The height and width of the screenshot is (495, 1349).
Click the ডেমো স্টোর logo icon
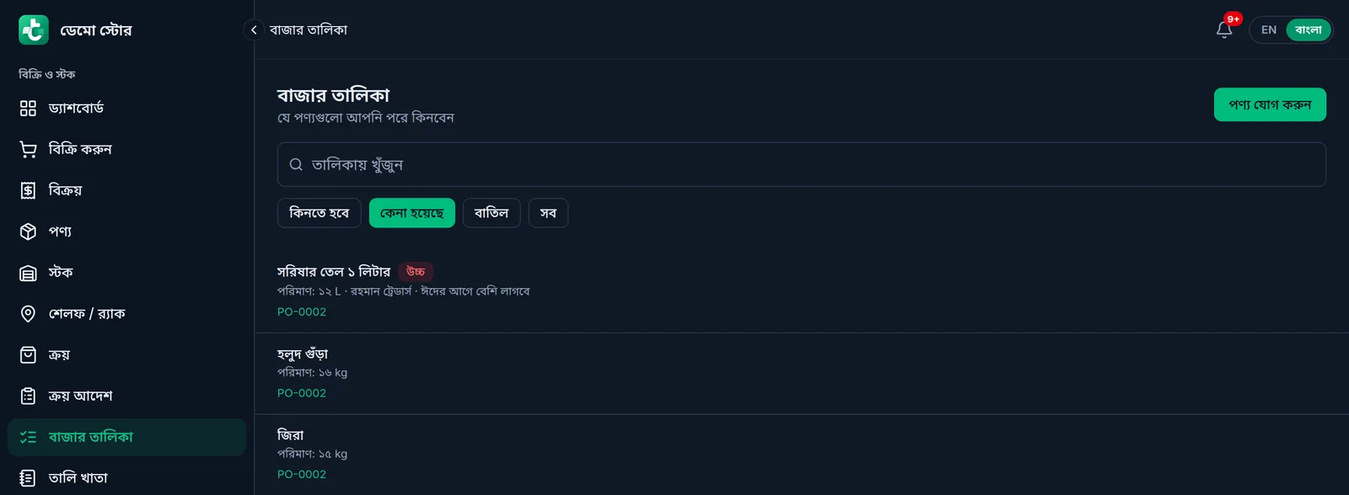coord(34,29)
